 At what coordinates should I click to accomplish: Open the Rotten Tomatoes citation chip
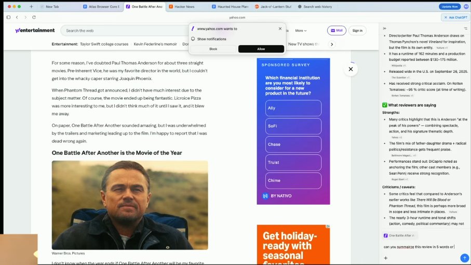point(402,96)
